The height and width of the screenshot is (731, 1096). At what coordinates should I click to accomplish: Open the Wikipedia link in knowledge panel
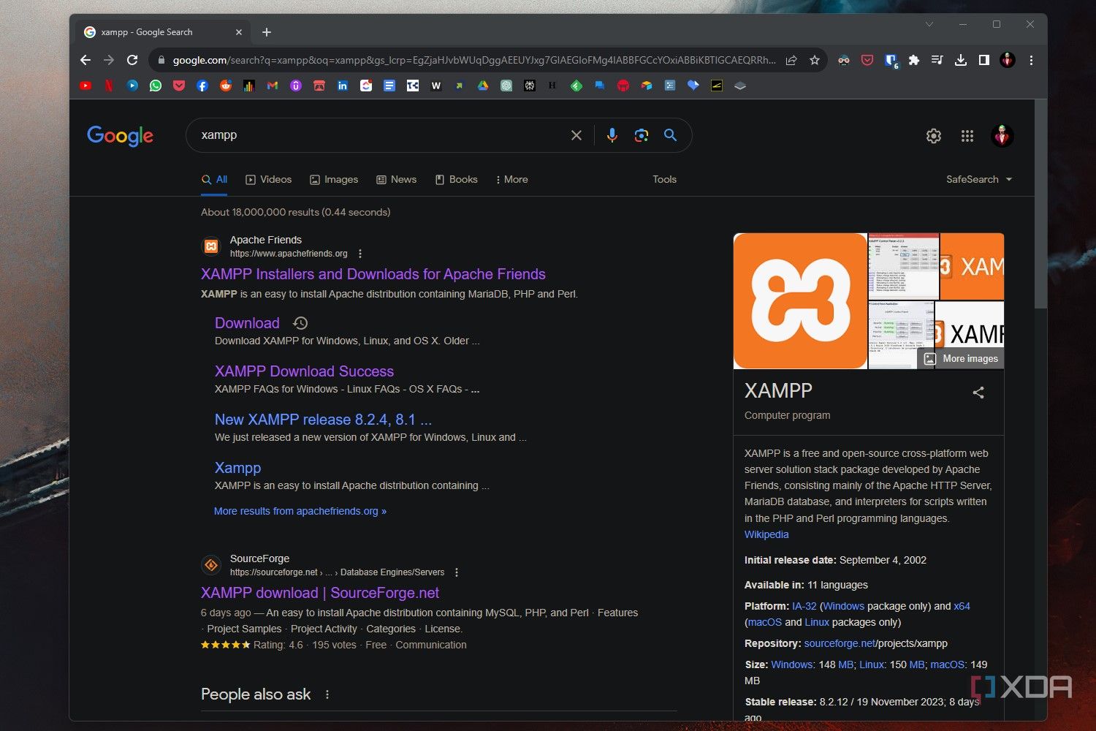point(766,534)
